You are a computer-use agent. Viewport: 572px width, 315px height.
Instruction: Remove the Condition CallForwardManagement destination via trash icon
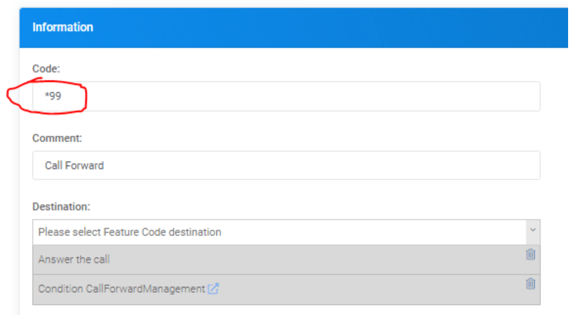coord(530,284)
